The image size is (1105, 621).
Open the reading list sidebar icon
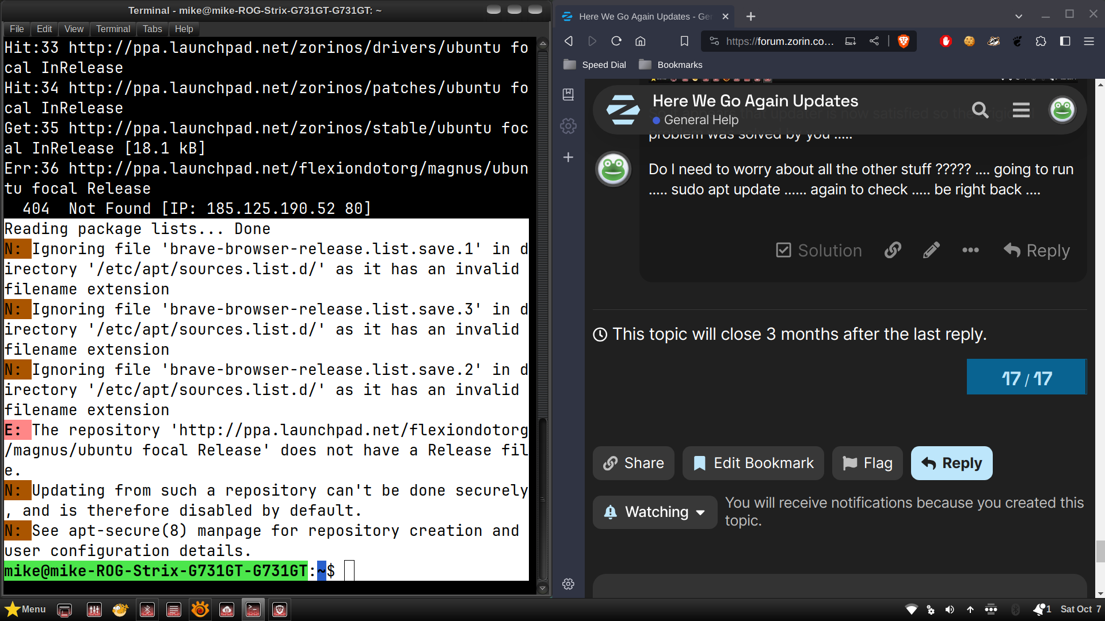tap(568, 94)
